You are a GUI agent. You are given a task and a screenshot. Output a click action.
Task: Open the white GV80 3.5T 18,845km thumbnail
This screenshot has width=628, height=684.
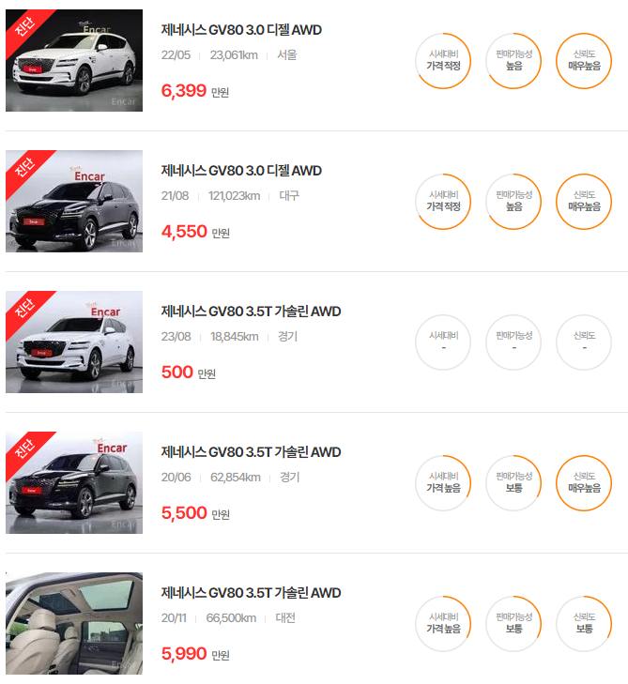pos(74,342)
